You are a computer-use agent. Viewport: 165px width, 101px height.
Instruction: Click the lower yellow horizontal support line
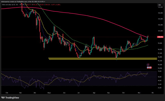[101, 60]
